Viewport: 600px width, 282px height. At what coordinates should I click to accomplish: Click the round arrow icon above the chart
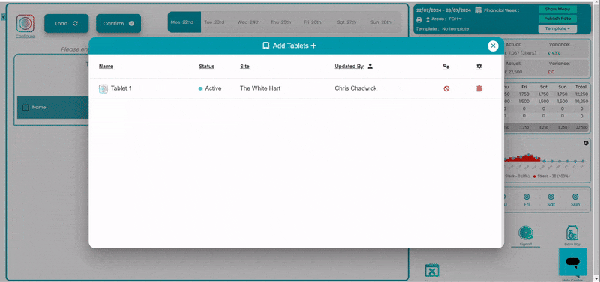pos(586,143)
